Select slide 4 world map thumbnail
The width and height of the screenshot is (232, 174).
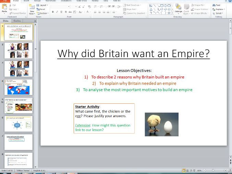[x=19, y=87]
